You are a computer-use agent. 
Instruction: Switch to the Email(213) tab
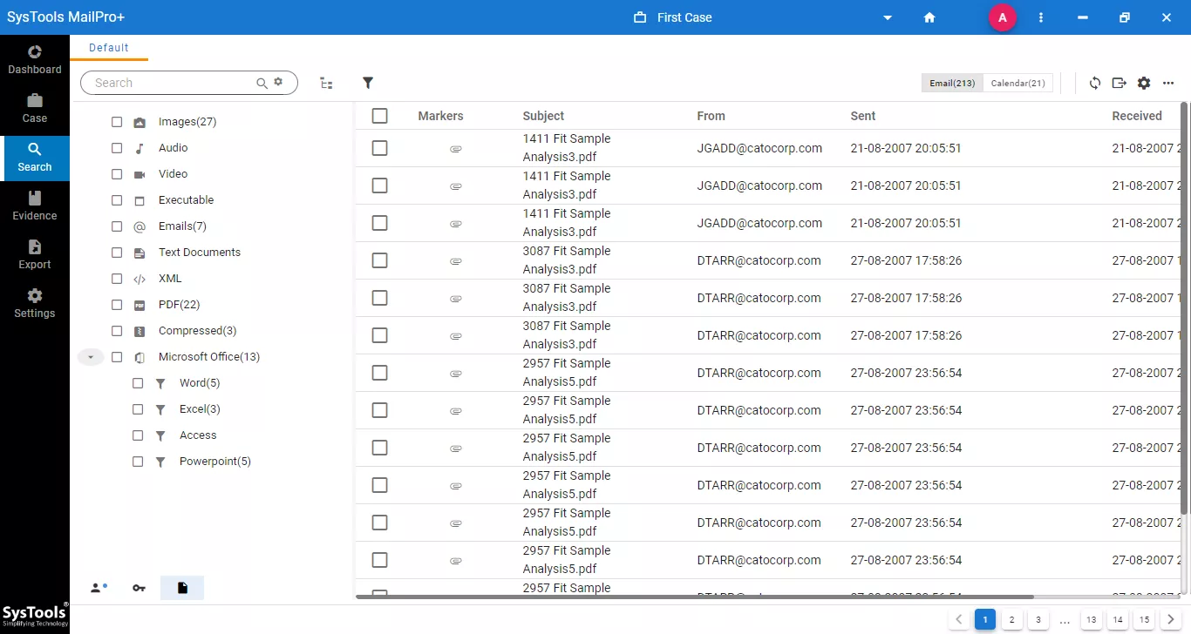tap(952, 83)
